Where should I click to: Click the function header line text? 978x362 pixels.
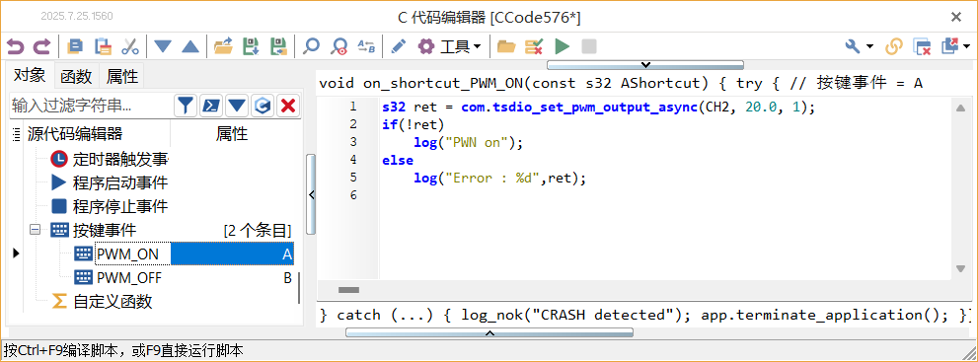[x=621, y=83]
